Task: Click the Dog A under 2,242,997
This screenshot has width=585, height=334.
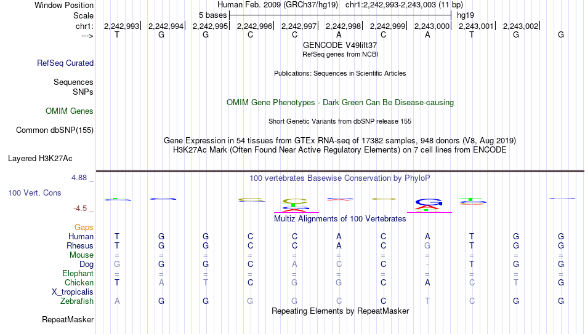Action: point(295,264)
